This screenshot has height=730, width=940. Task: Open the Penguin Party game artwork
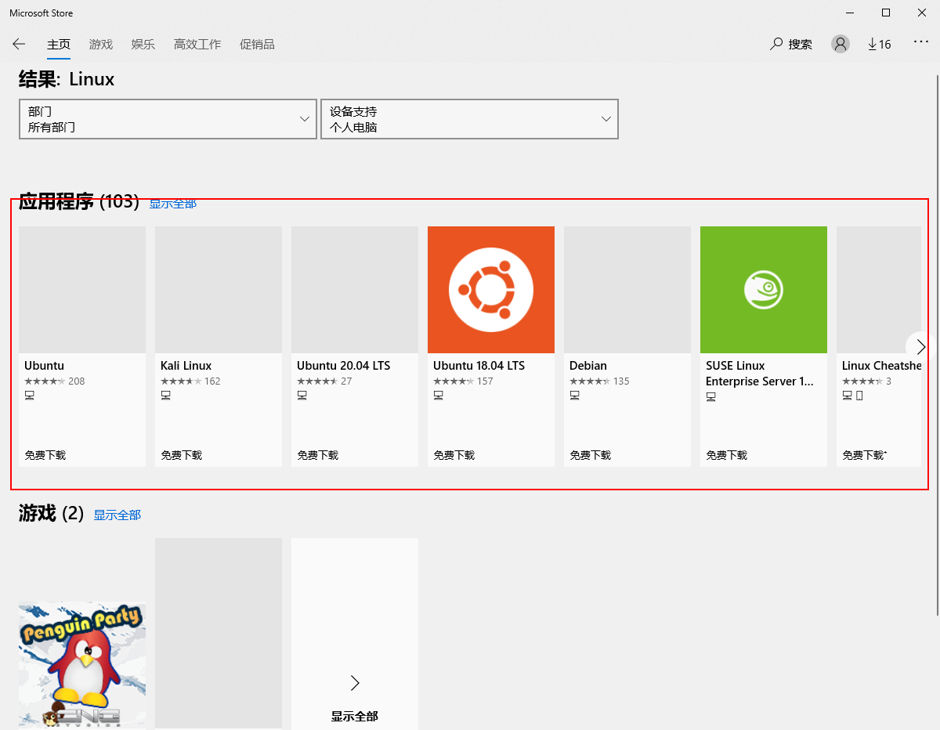tap(82, 665)
